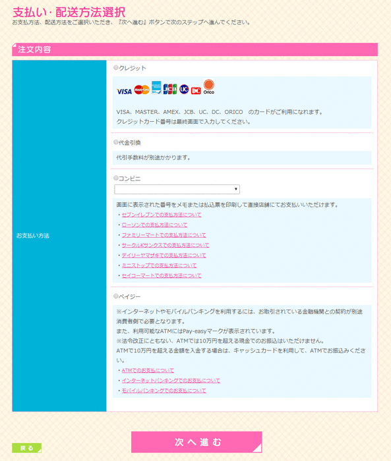Image resolution: width=391 pixels, height=461 pixels.
Task: Click the 注文内容 section header
Action: tap(195, 49)
